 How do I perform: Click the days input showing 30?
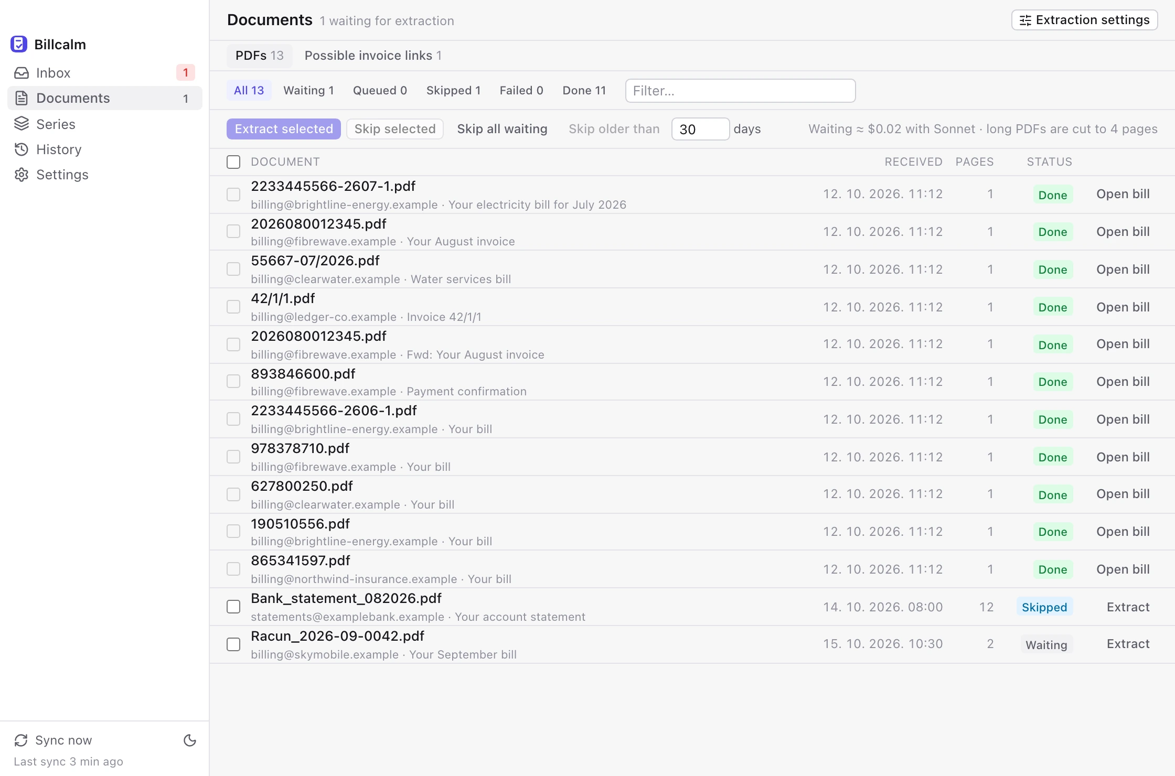click(700, 129)
